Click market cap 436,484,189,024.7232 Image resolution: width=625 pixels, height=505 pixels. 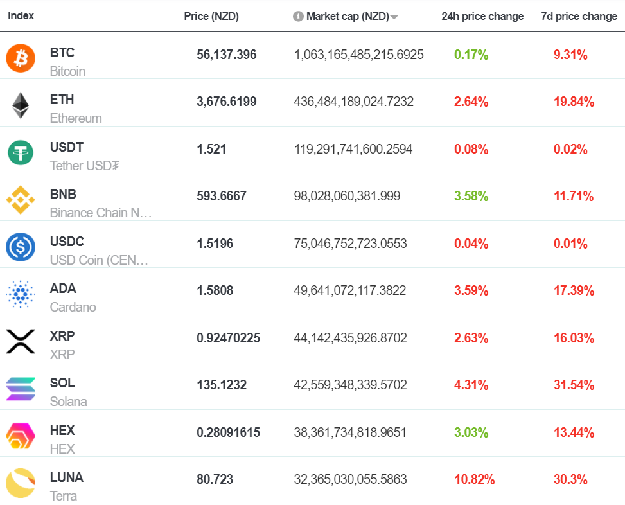coord(353,102)
